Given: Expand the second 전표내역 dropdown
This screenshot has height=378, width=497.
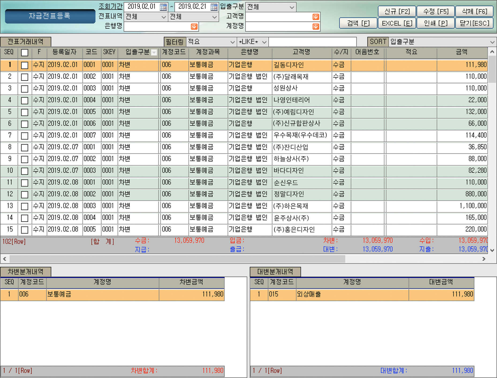Looking at the screenshot, I should (214, 17).
